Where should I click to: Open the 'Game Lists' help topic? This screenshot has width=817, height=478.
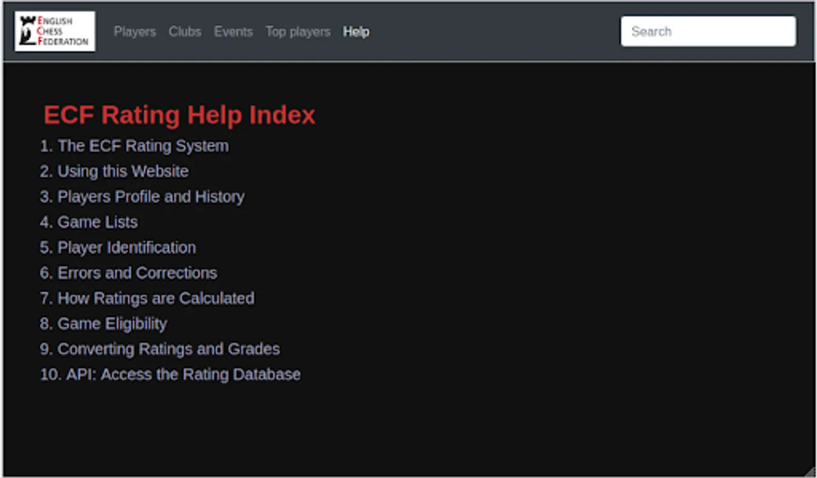(x=97, y=222)
